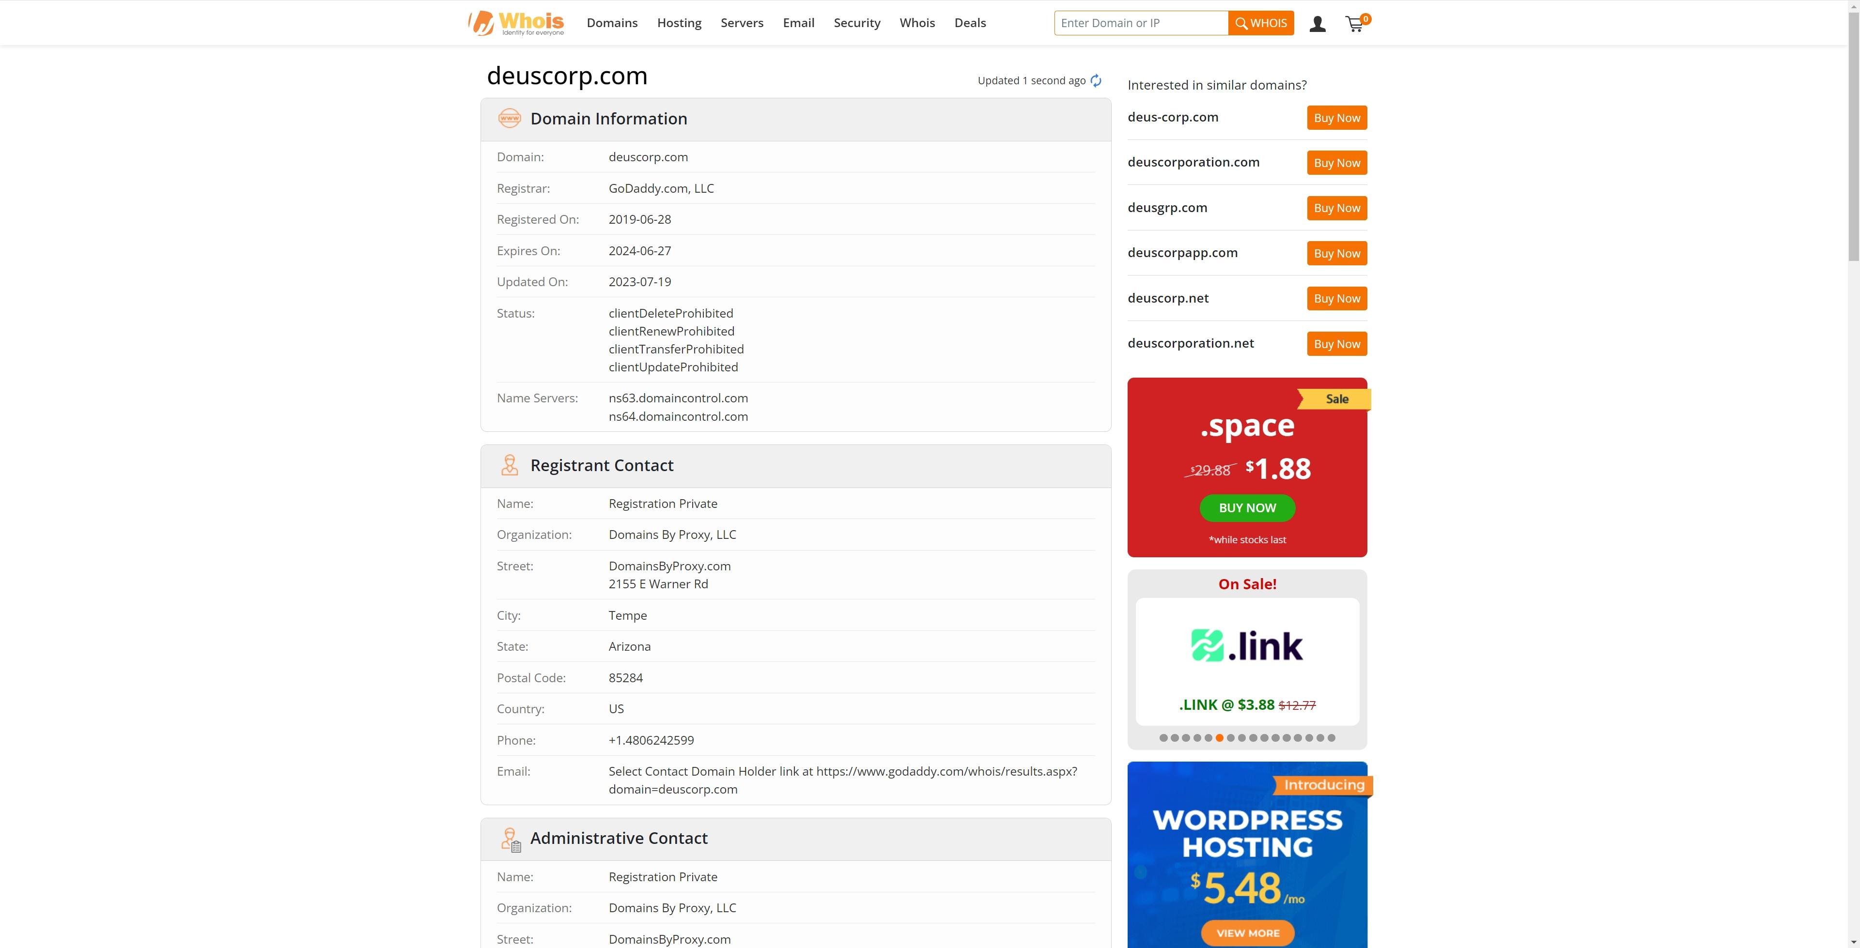This screenshot has height=948, width=1860.
Task: Click the Hosting menu tab
Action: [x=679, y=22]
